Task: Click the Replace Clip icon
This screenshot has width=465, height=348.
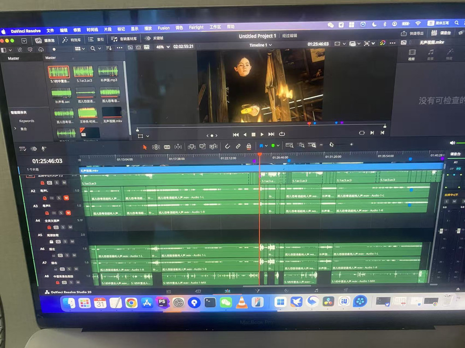Action: coord(213,147)
